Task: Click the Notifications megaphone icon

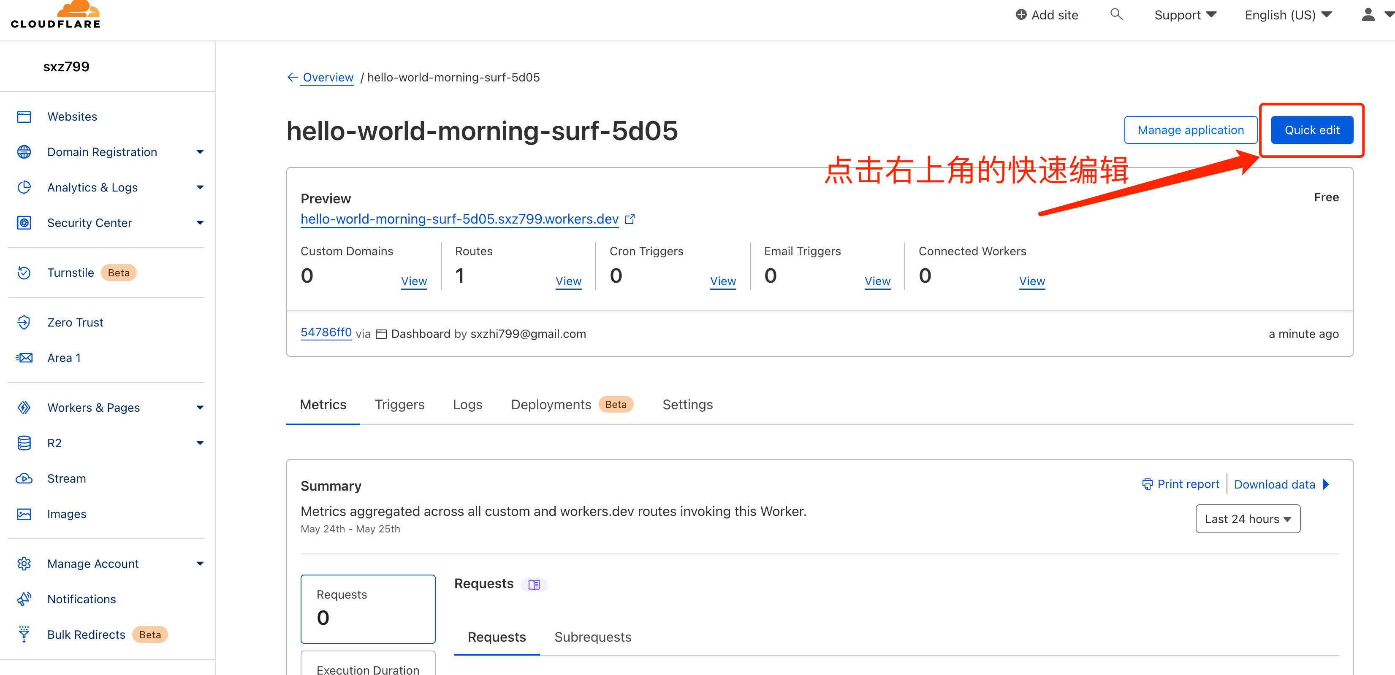Action: pyautogui.click(x=24, y=599)
